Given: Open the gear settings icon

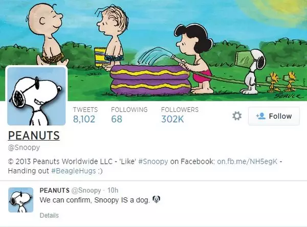Looking at the screenshot, I should tap(237, 116).
